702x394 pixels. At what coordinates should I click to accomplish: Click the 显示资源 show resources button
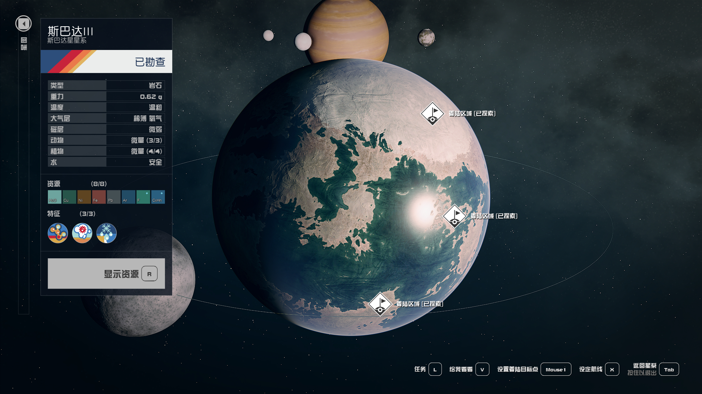coord(106,274)
